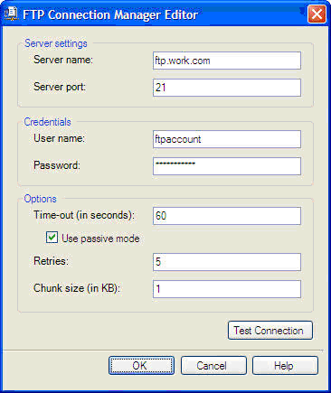
Task: Click the Chunk size input field
Action: point(227,289)
